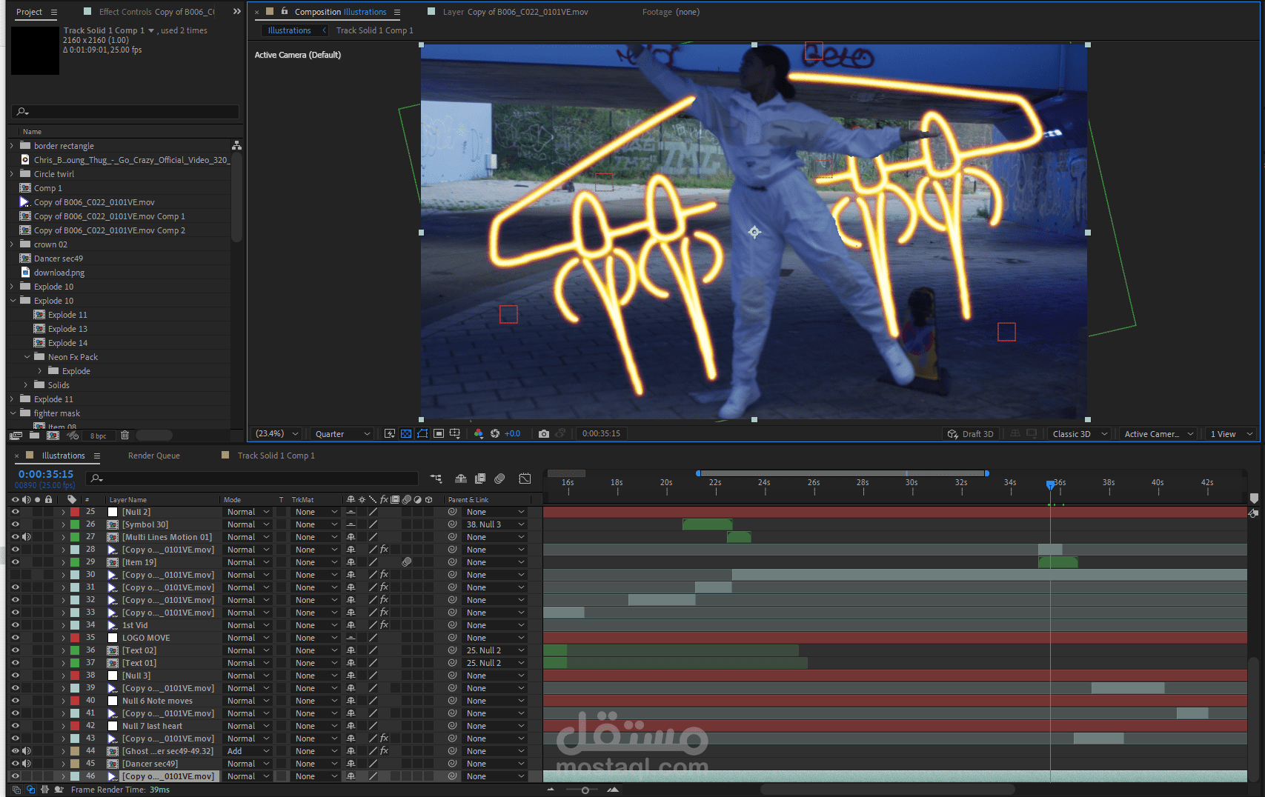Open the magnification ratio dropdown (23.4%)
The height and width of the screenshot is (797, 1265).
(x=276, y=433)
